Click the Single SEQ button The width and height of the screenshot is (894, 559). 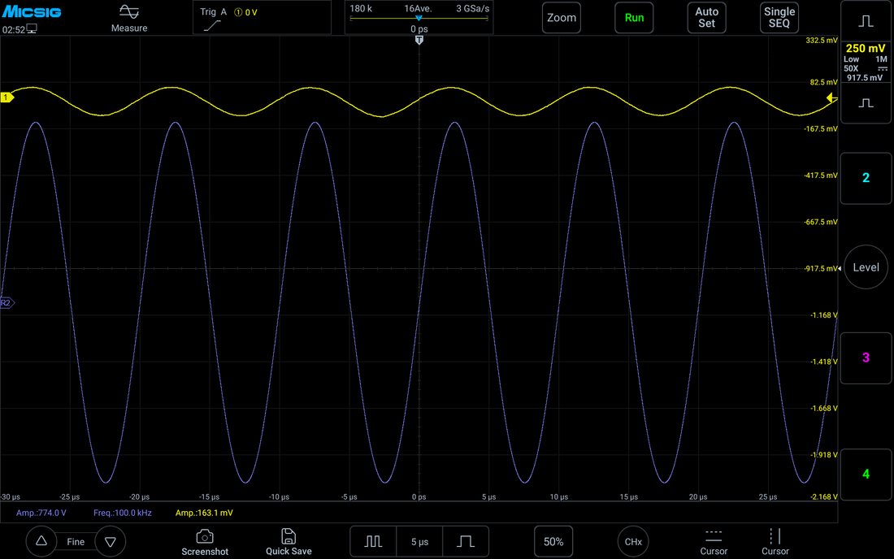(779, 18)
